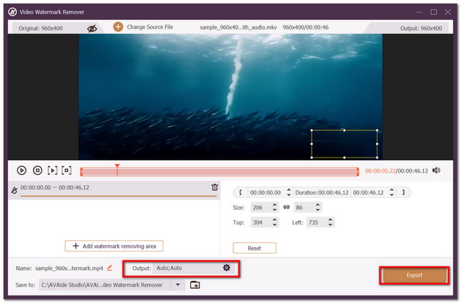Click the orange Change Source File plus icon
Image resolution: width=461 pixels, height=303 pixels.
(118, 27)
